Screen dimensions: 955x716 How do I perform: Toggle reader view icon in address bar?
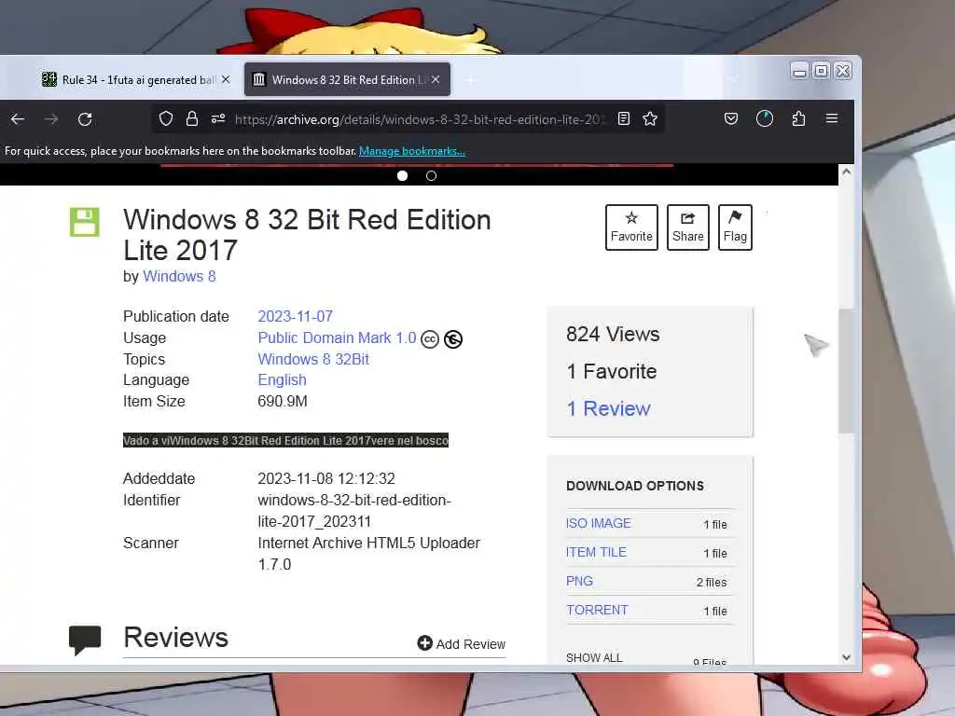(x=624, y=118)
